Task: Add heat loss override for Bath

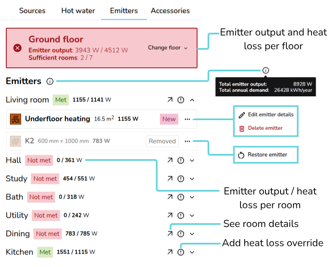Action: tap(181, 197)
